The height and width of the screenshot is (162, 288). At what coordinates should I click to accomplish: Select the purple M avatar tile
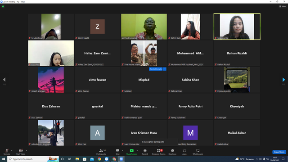(190, 133)
